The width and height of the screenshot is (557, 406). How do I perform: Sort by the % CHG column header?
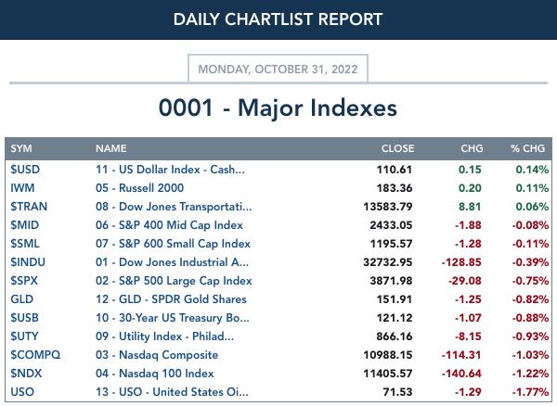(527, 148)
